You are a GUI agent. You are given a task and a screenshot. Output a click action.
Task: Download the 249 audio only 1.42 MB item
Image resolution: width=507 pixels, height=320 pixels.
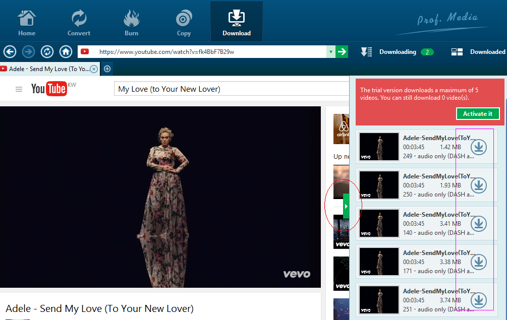pos(479,147)
